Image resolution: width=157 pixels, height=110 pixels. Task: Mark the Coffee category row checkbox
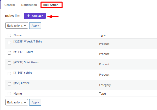(9, 84)
